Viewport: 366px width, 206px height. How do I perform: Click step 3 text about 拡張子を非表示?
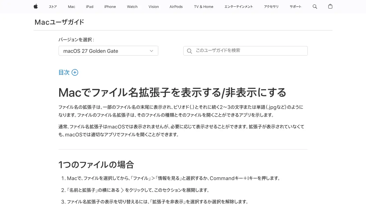click(x=158, y=202)
